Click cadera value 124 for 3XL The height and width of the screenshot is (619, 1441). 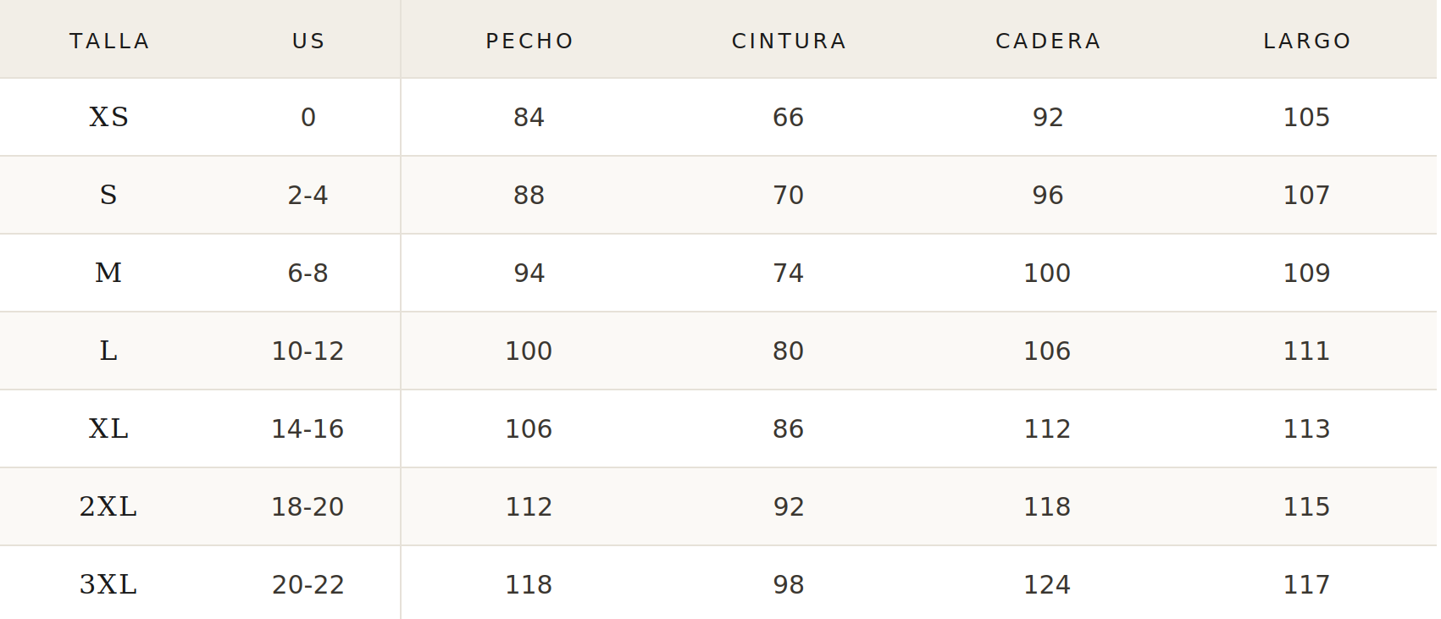(x=1047, y=584)
